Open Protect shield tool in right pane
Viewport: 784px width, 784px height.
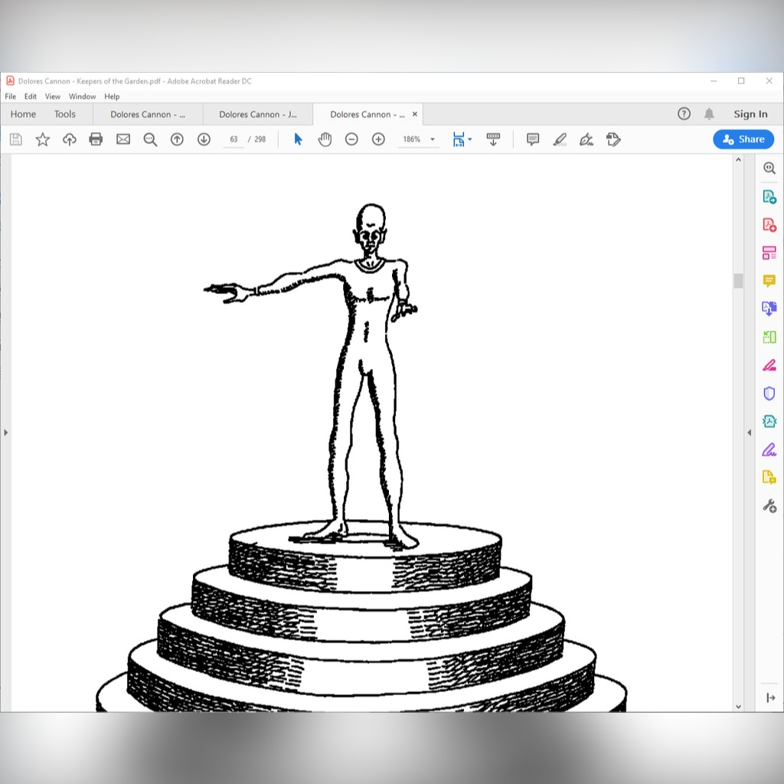(769, 394)
